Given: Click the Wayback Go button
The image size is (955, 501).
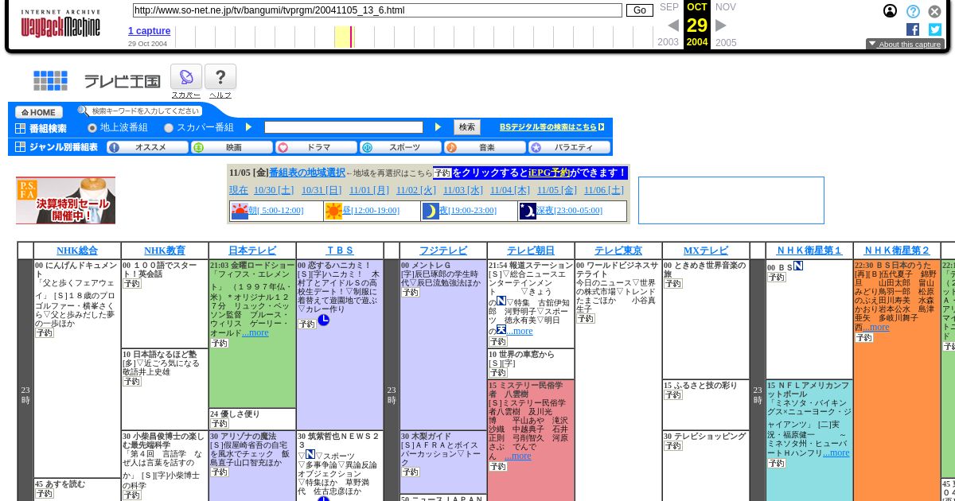Looking at the screenshot, I should [640, 10].
